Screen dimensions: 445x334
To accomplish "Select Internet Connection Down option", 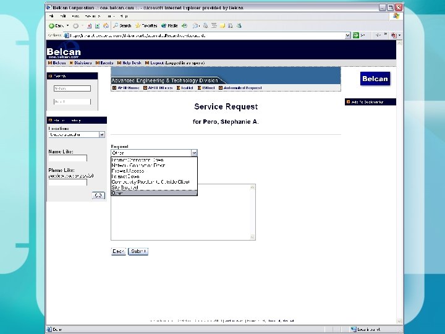I will pos(154,160).
